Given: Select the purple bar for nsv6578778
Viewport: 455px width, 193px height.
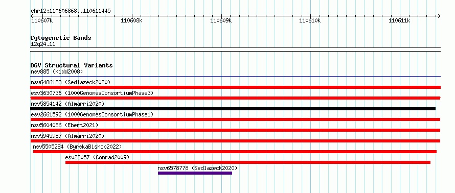Looking at the screenshot, I should click(195, 173).
